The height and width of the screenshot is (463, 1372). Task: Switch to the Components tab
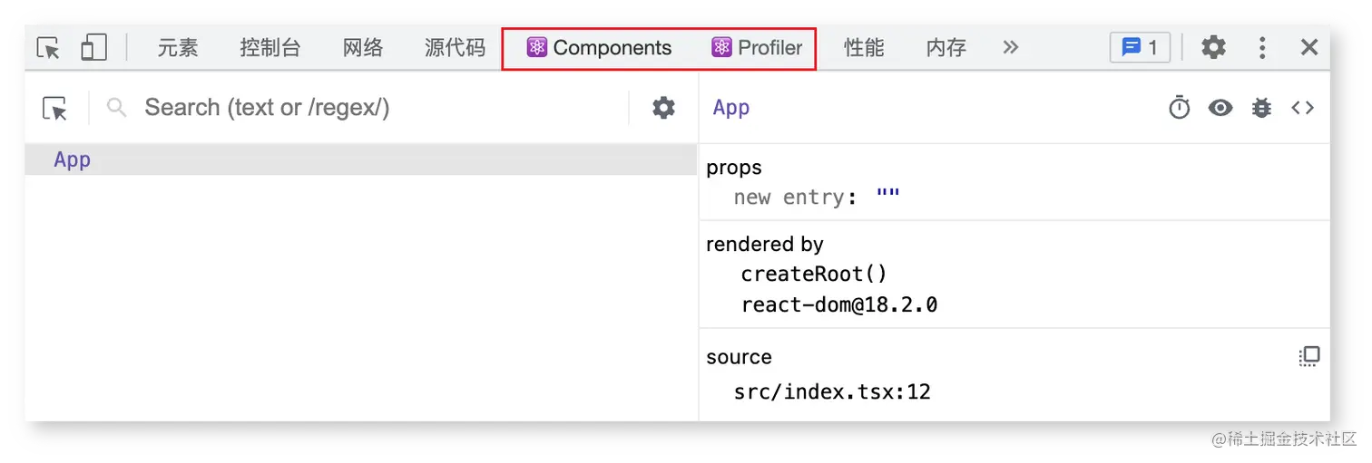600,48
